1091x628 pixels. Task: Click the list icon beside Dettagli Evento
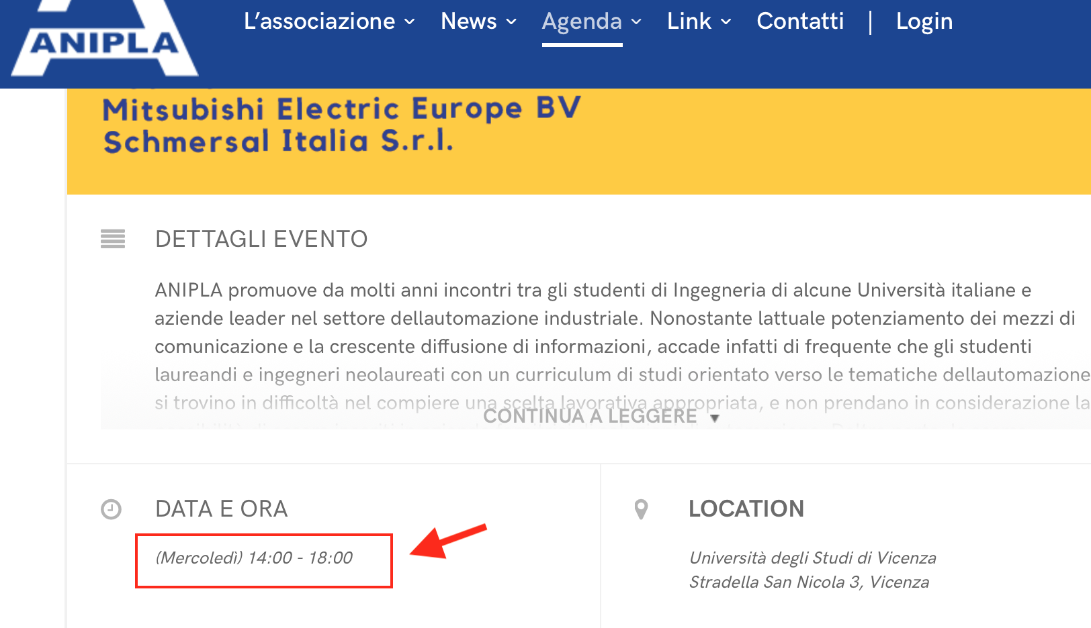click(x=113, y=239)
